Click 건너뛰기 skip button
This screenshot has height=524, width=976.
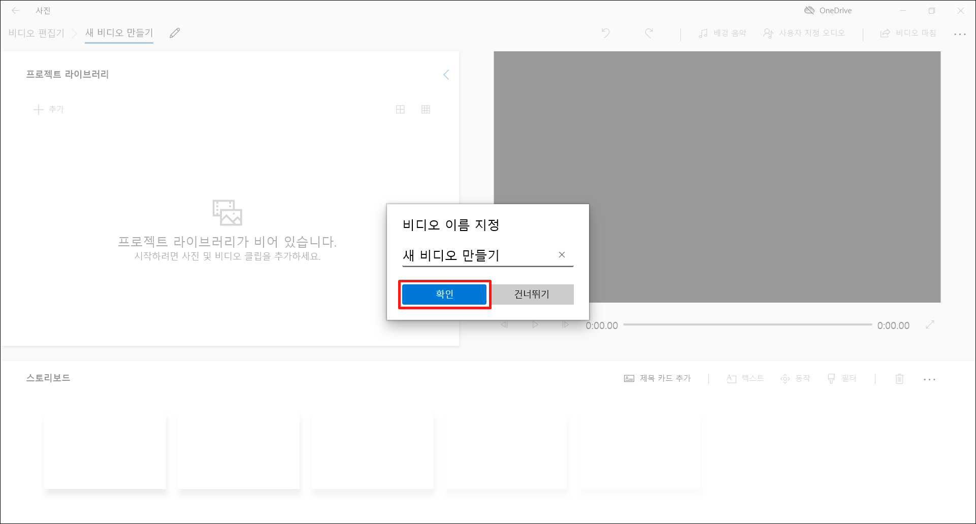point(532,294)
